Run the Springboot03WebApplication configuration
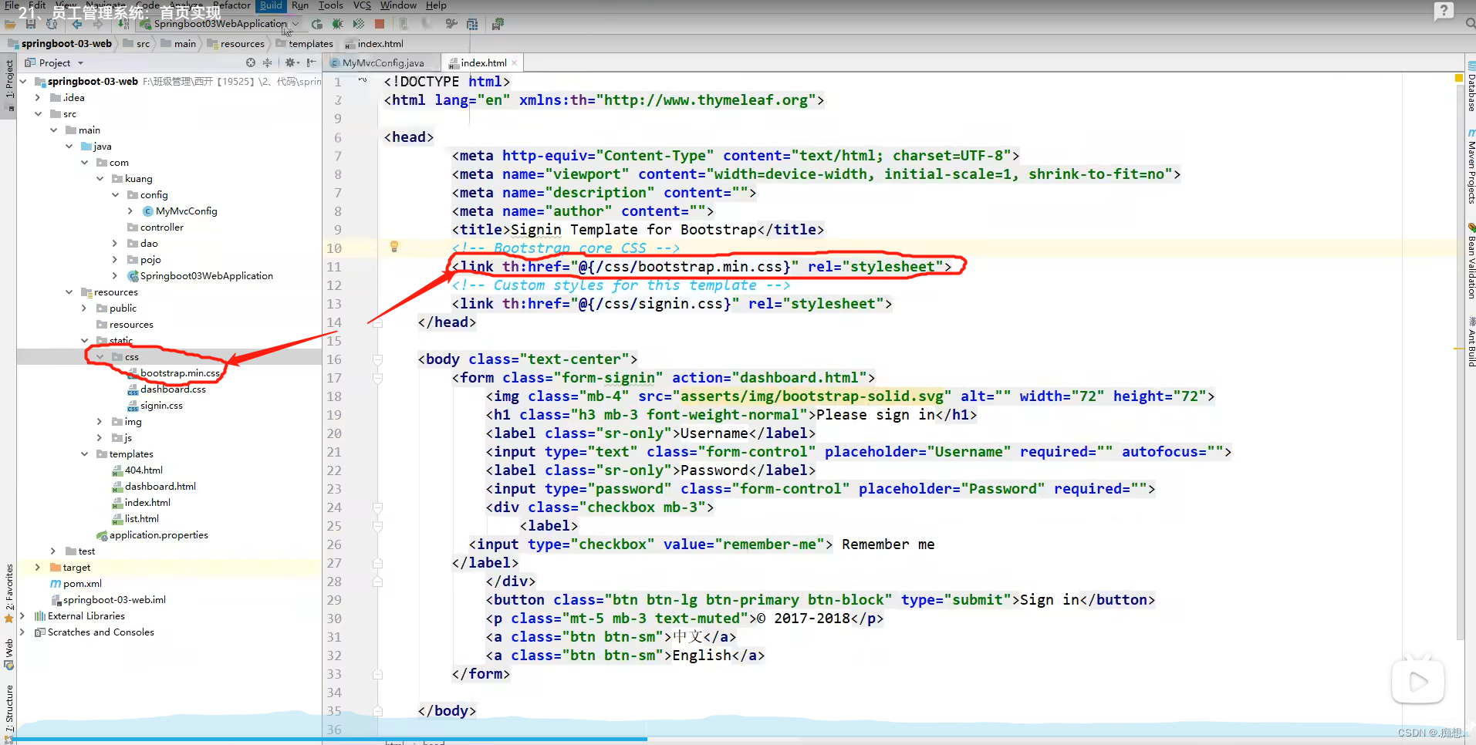The image size is (1476, 745). point(316,24)
